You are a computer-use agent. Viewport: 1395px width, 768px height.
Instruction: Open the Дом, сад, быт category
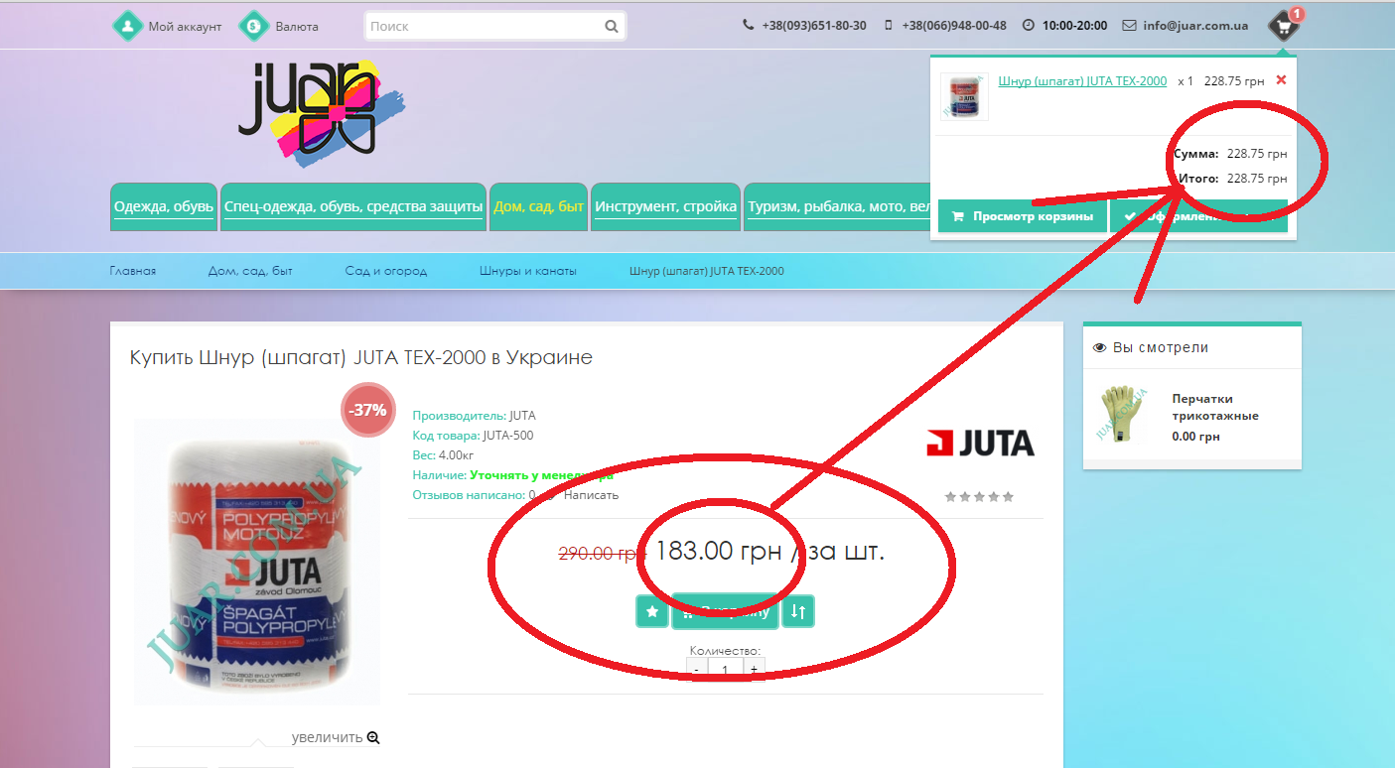[539, 207]
